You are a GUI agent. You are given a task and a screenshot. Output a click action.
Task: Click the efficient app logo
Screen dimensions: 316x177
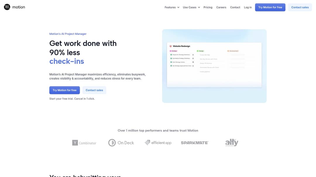pos(158,143)
